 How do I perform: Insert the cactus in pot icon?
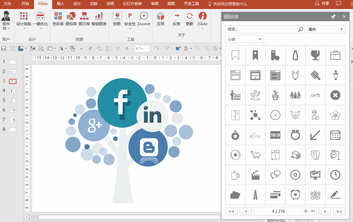[275, 95]
